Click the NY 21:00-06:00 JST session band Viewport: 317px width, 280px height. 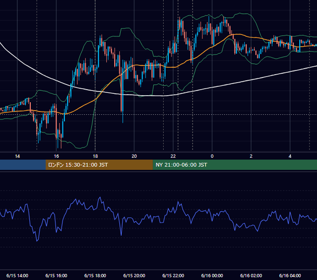point(234,165)
